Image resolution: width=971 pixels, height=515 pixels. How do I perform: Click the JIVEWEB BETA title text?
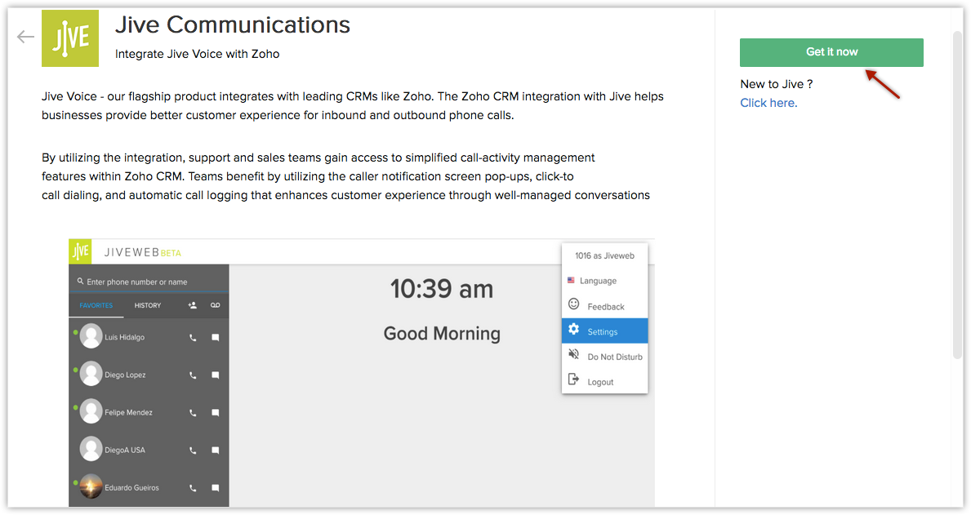coord(142,252)
